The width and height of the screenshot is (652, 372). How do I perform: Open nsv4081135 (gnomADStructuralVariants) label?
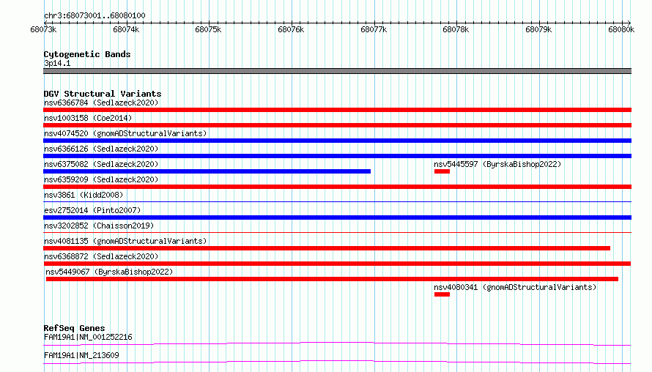tap(125, 241)
